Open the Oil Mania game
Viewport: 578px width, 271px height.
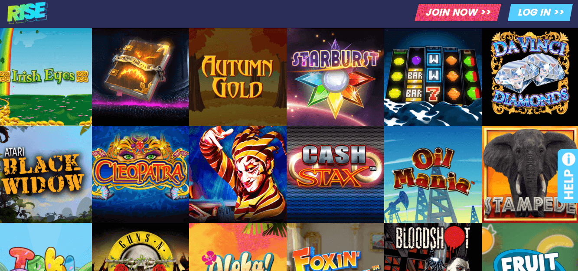[433, 174]
